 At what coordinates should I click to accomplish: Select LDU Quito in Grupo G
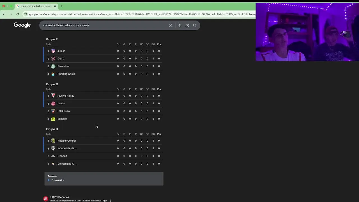64,111
